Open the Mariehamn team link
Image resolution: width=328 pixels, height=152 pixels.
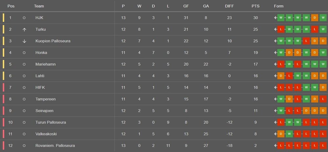click(x=45, y=64)
